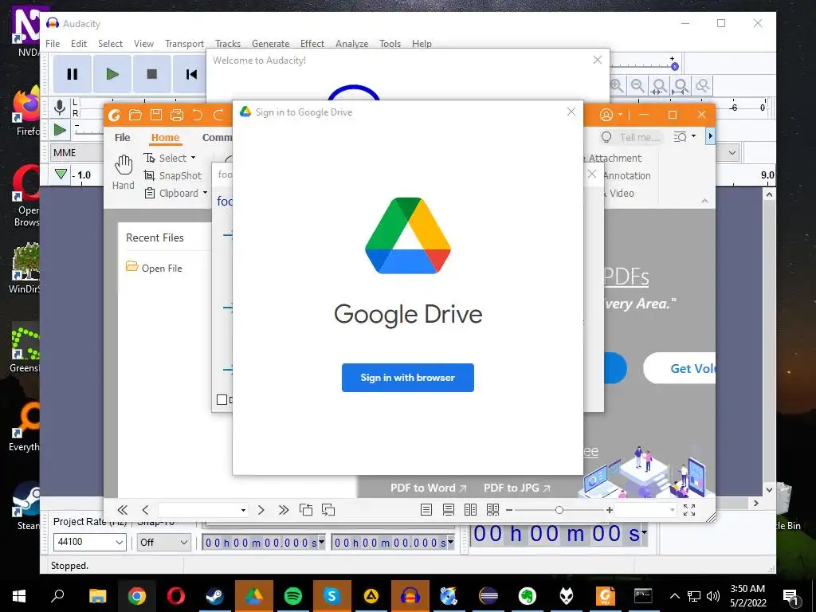Go to first page in Foxit navigation bar
The height and width of the screenshot is (612, 816).
point(122,510)
